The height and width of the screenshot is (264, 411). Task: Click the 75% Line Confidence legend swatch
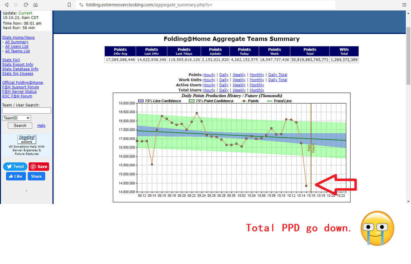(141, 101)
